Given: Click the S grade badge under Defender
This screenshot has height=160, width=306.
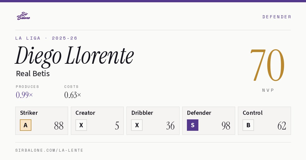Looking at the screenshot, I should click(193, 125).
